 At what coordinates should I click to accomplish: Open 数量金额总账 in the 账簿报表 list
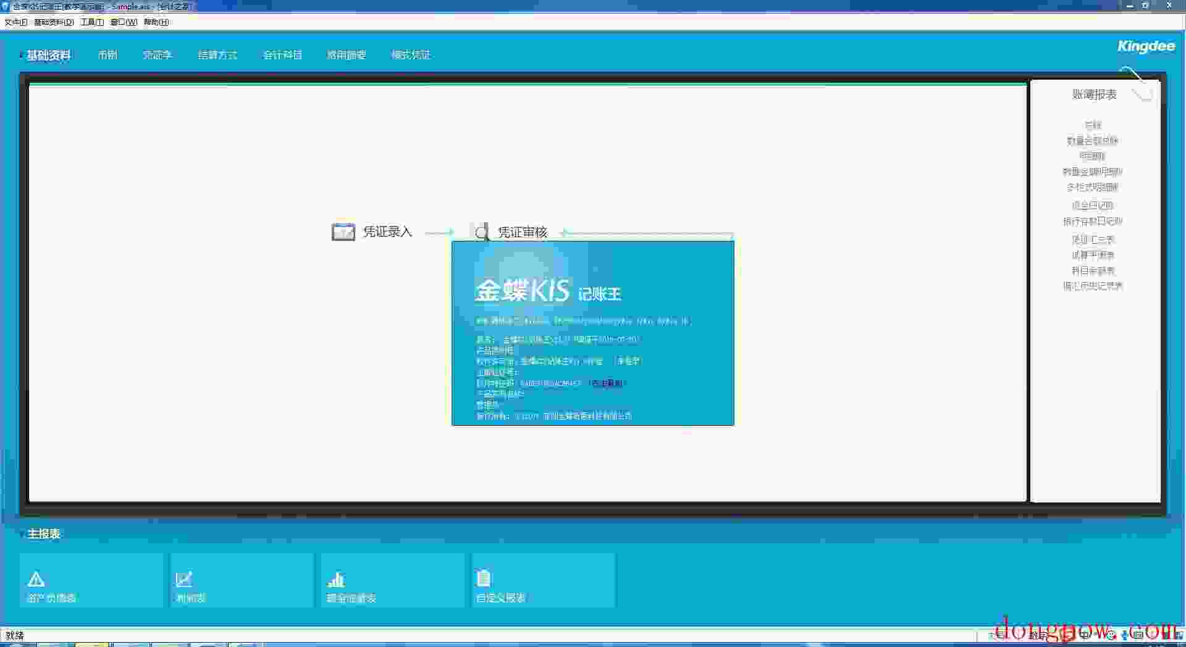tap(1093, 141)
